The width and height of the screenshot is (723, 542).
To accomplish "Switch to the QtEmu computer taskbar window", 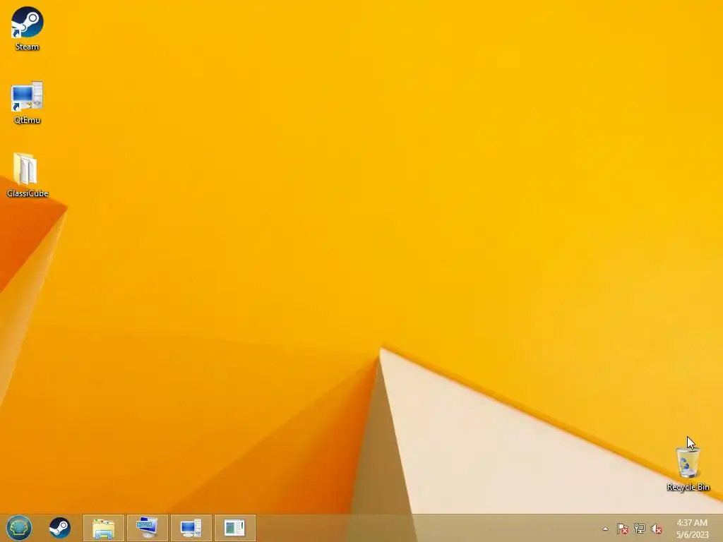I will (x=191, y=528).
